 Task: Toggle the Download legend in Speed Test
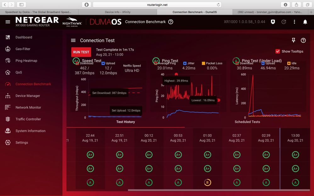(x=77, y=63)
